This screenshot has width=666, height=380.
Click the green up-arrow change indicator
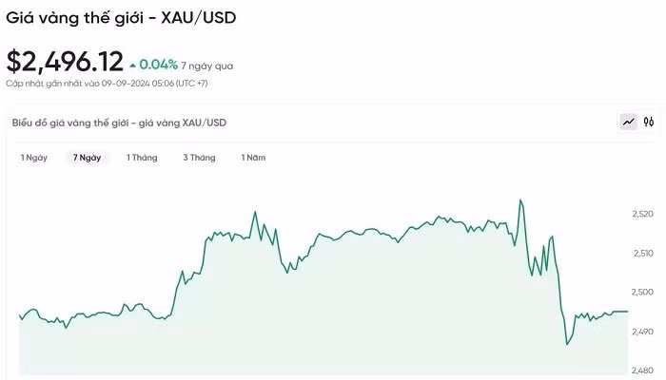(x=133, y=66)
